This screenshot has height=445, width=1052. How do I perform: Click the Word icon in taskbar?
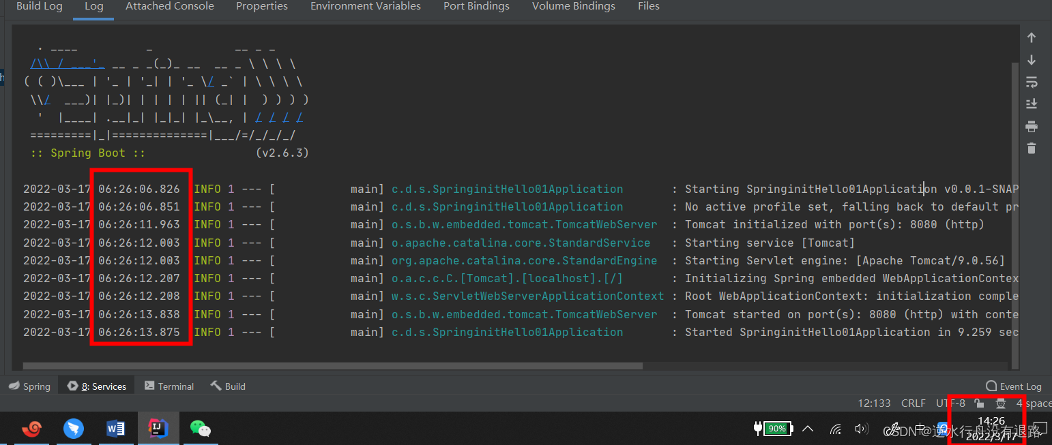[116, 428]
